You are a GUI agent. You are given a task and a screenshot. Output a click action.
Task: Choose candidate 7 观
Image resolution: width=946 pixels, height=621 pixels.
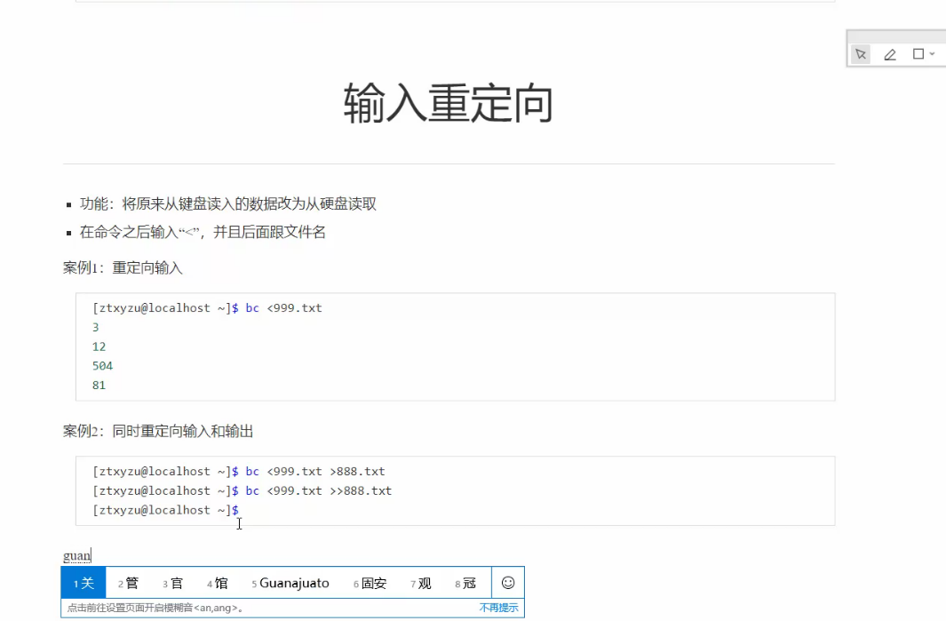(x=420, y=583)
